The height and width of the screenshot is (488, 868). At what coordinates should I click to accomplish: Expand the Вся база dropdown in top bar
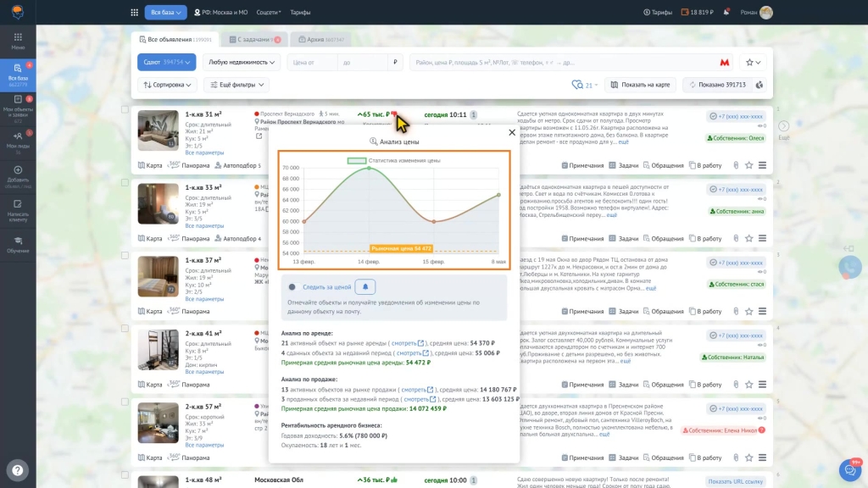(165, 12)
